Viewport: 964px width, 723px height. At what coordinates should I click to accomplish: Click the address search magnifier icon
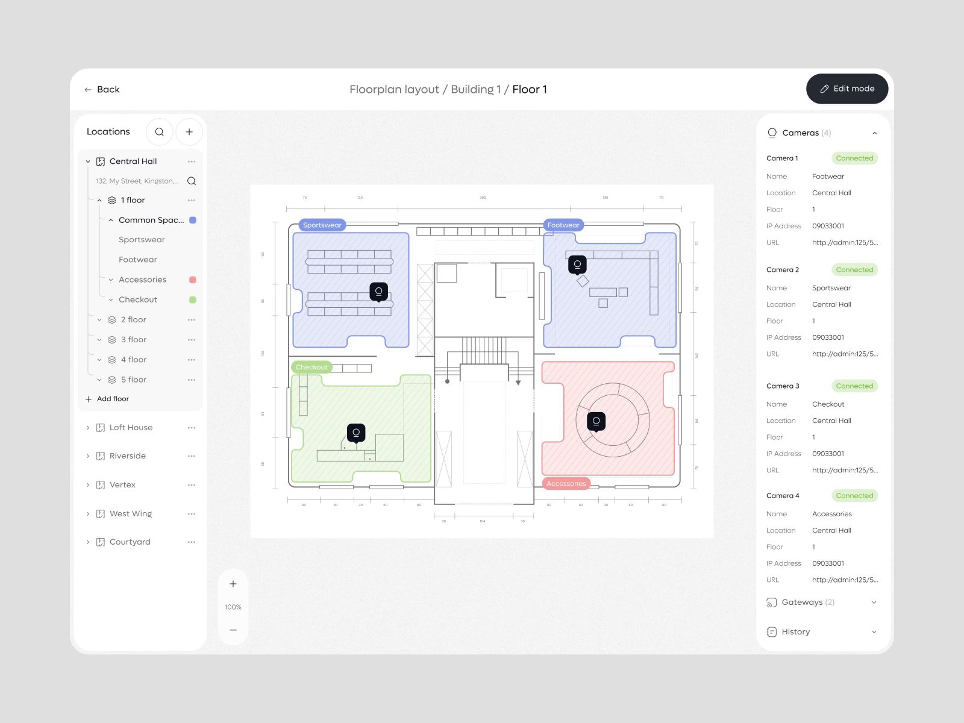pos(192,181)
